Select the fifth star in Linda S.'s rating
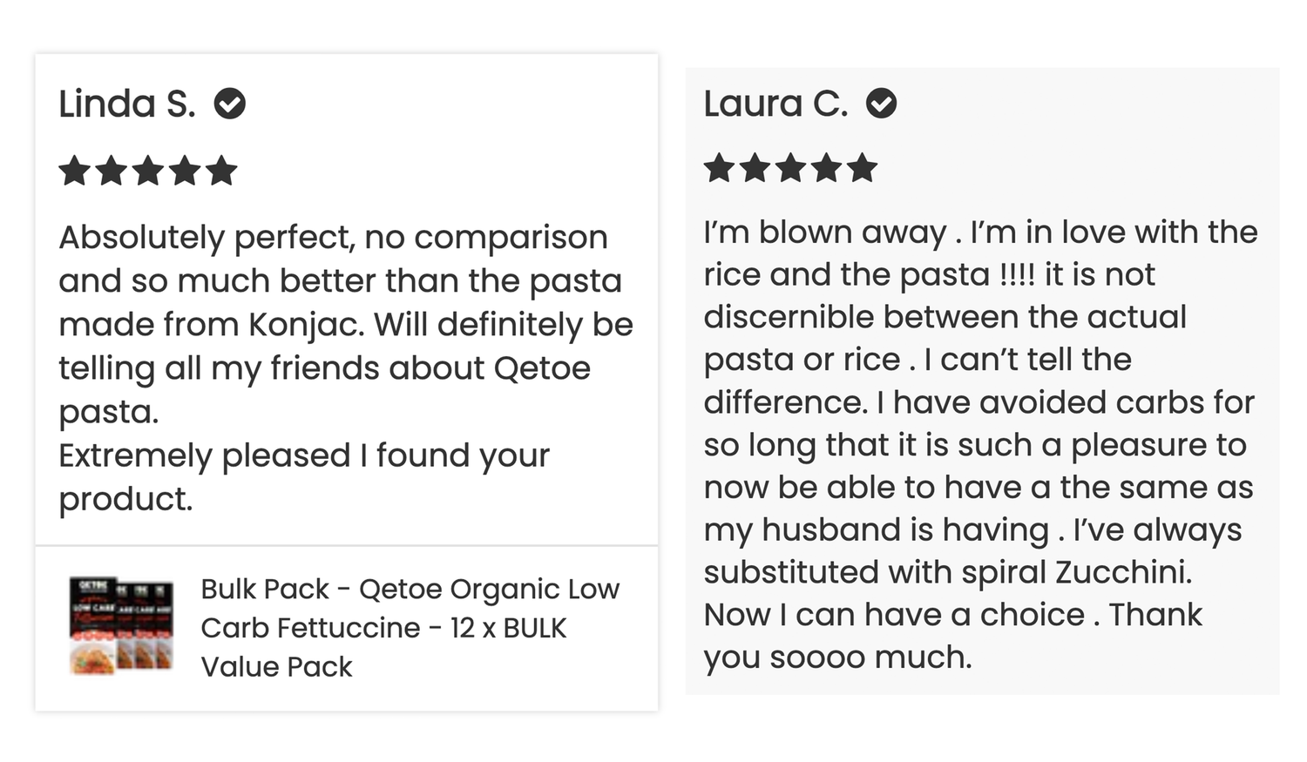The width and height of the screenshot is (1307, 762). coord(221,171)
